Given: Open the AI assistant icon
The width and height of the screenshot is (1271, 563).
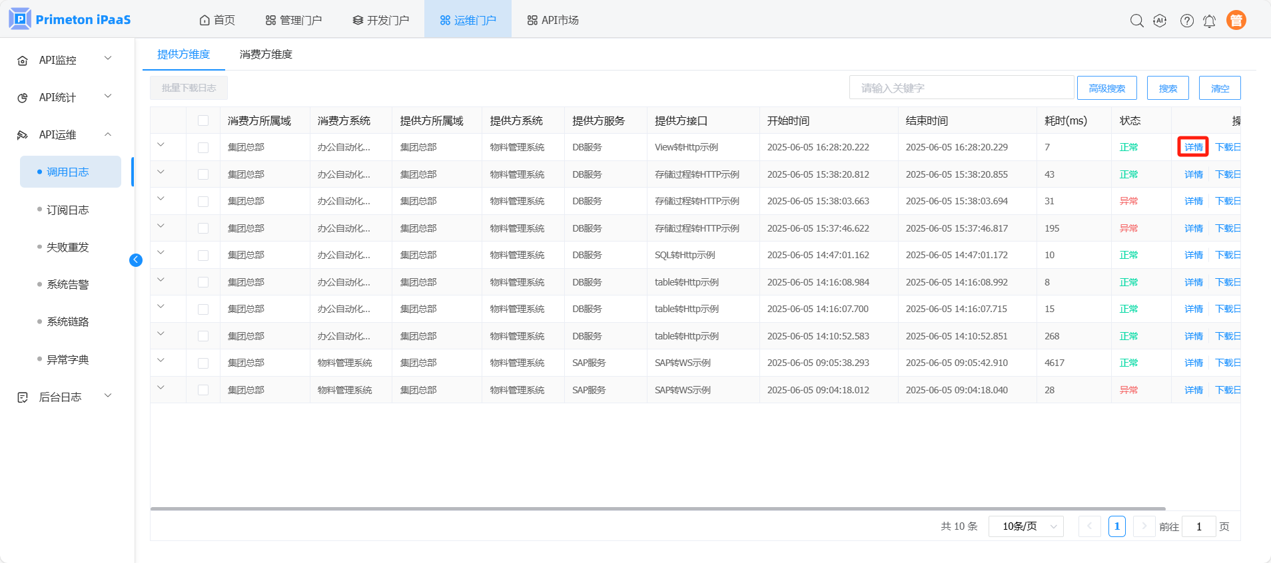Looking at the screenshot, I should [1160, 21].
